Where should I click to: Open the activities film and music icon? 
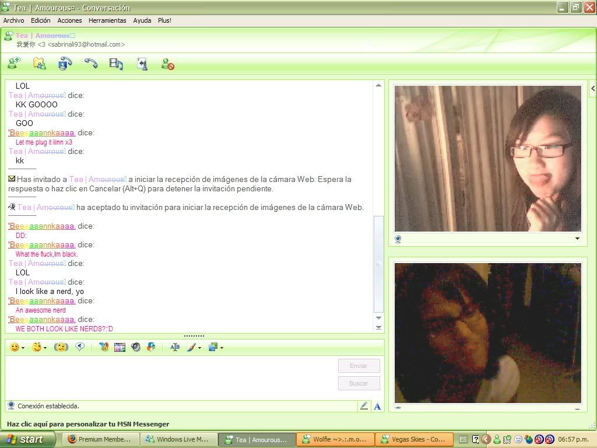click(x=116, y=64)
